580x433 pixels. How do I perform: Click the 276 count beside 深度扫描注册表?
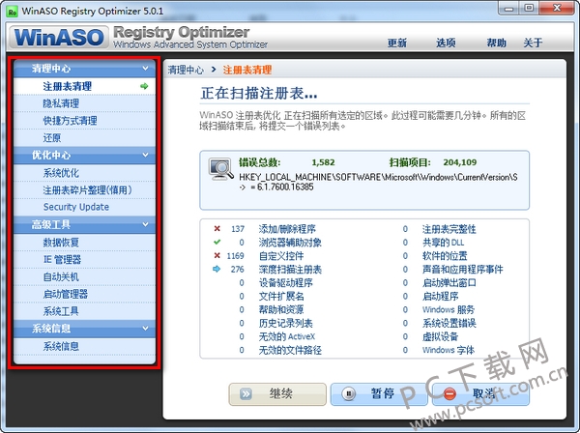pyautogui.click(x=238, y=270)
